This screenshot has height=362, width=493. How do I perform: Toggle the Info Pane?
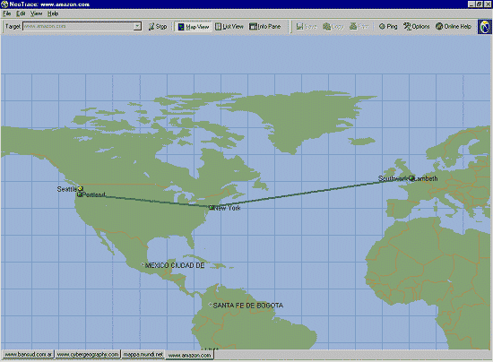pos(264,27)
